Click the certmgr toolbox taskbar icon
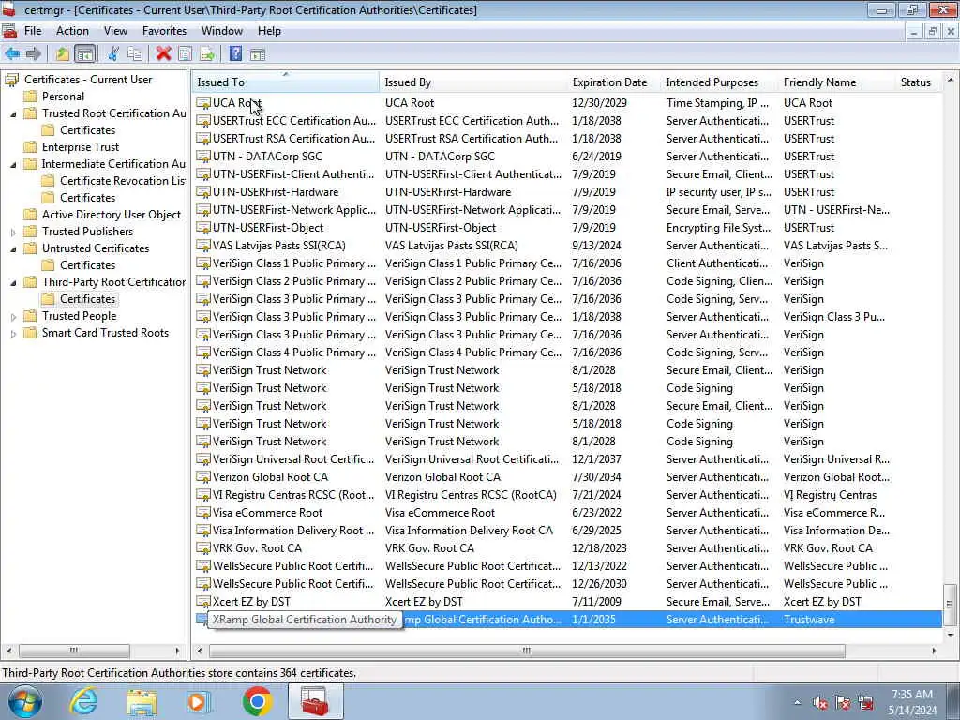960x720 pixels. pyautogui.click(x=315, y=701)
